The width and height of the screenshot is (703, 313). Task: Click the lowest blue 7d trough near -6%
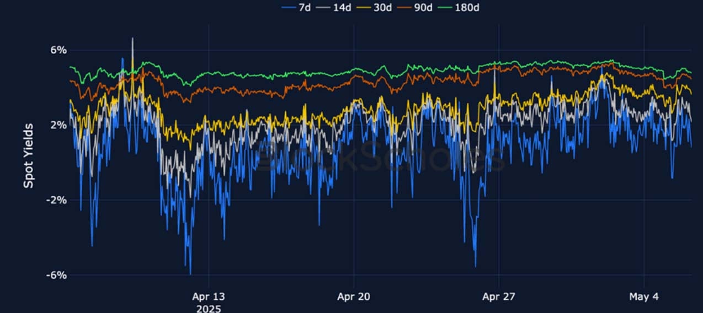(190, 273)
